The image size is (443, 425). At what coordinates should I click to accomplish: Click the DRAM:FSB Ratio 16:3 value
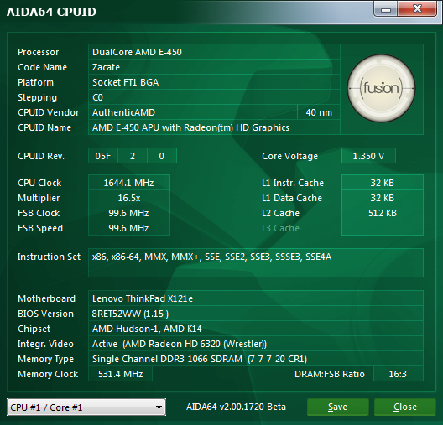(398, 374)
